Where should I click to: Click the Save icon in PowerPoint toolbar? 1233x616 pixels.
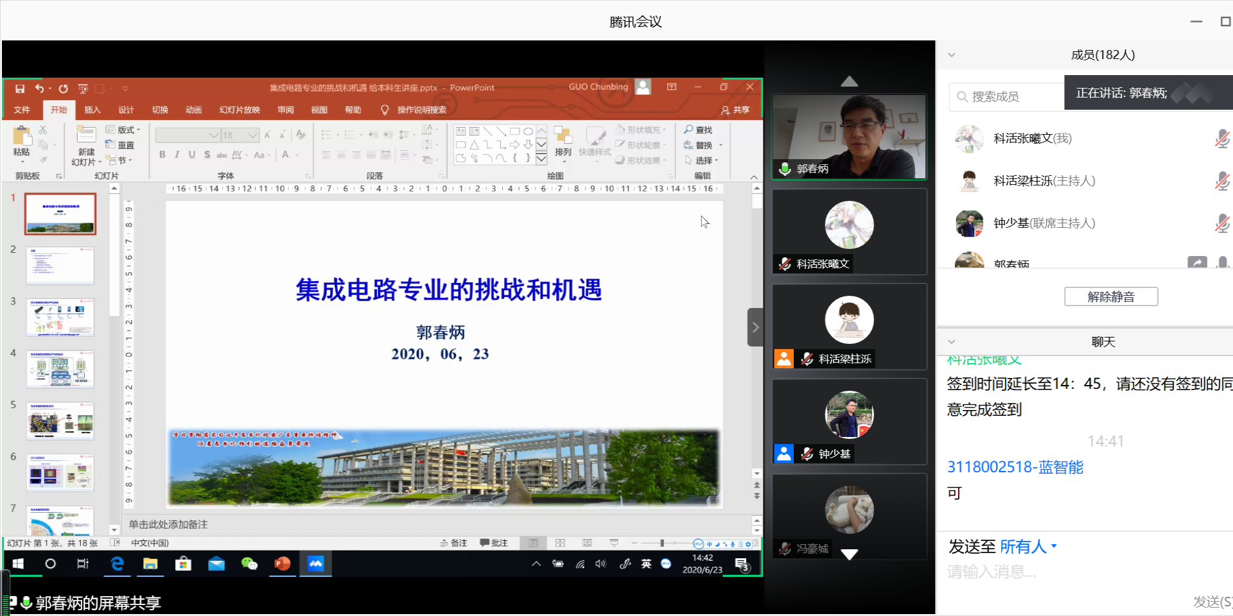[x=20, y=89]
